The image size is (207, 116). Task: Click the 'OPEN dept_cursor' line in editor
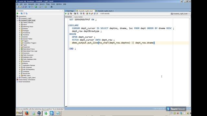[x=83, y=37]
